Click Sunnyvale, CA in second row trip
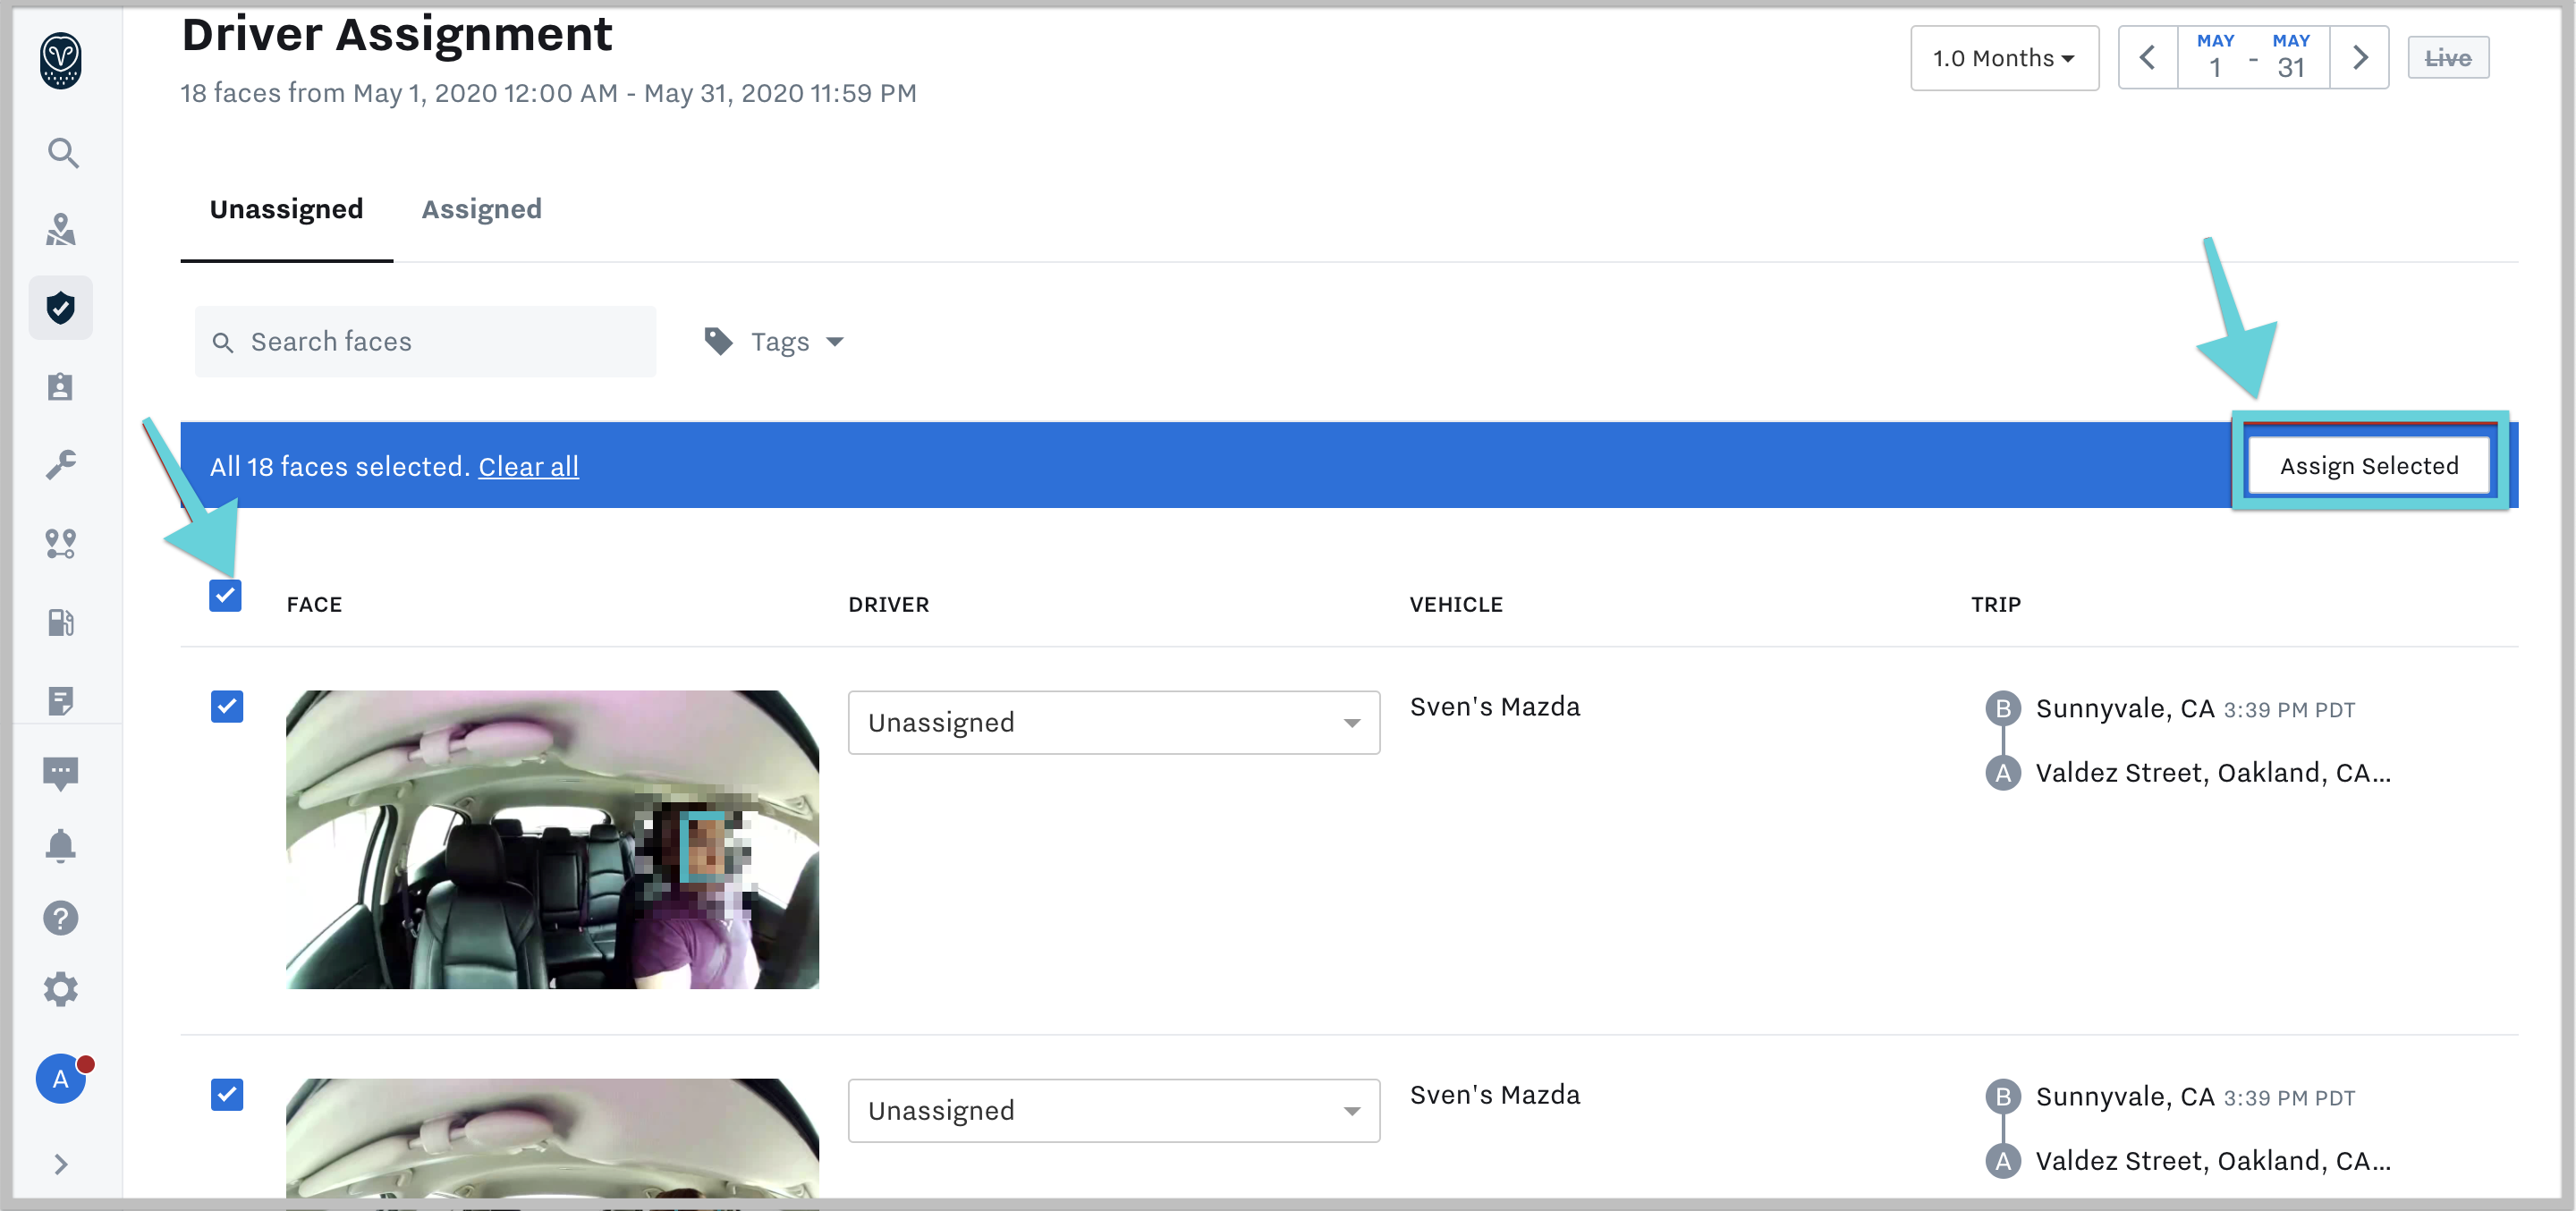The height and width of the screenshot is (1211, 2576). (x=2125, y=1097)
